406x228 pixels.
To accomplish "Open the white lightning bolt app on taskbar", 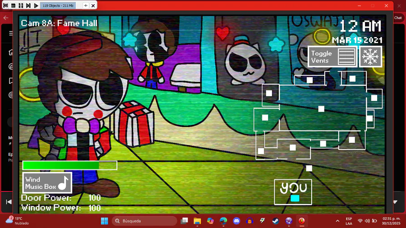I will point(263,221).
